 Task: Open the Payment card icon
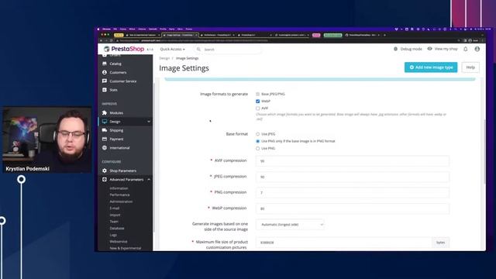coord(105,139)
